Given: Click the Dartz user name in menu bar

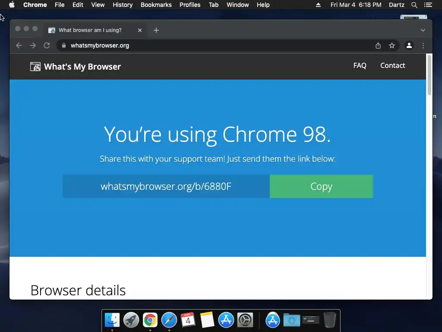Looking at the screenshot, I should (396, 5).
